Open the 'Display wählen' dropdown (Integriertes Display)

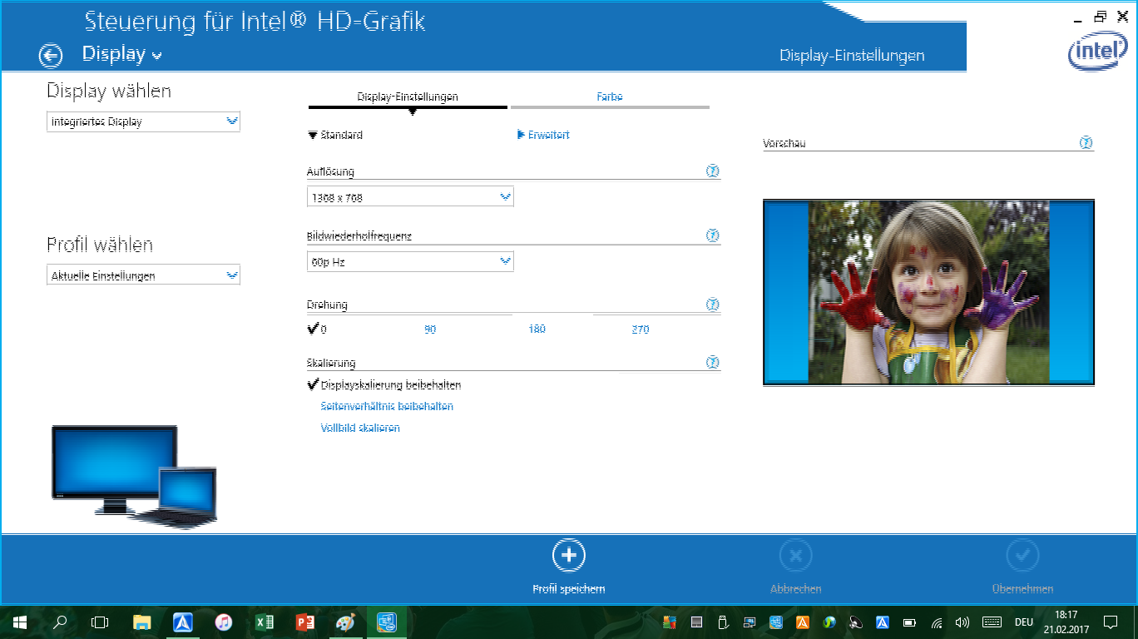tap(143, 121)
